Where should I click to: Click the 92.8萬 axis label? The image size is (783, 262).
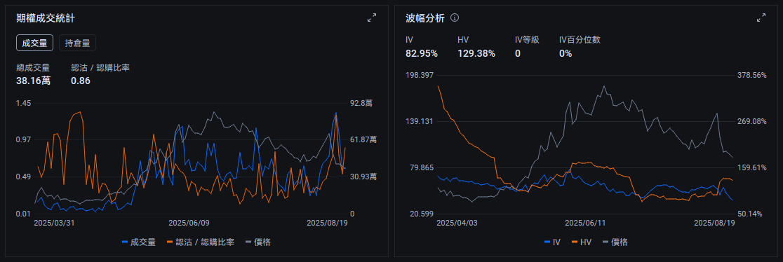click(x=361, y=103)
